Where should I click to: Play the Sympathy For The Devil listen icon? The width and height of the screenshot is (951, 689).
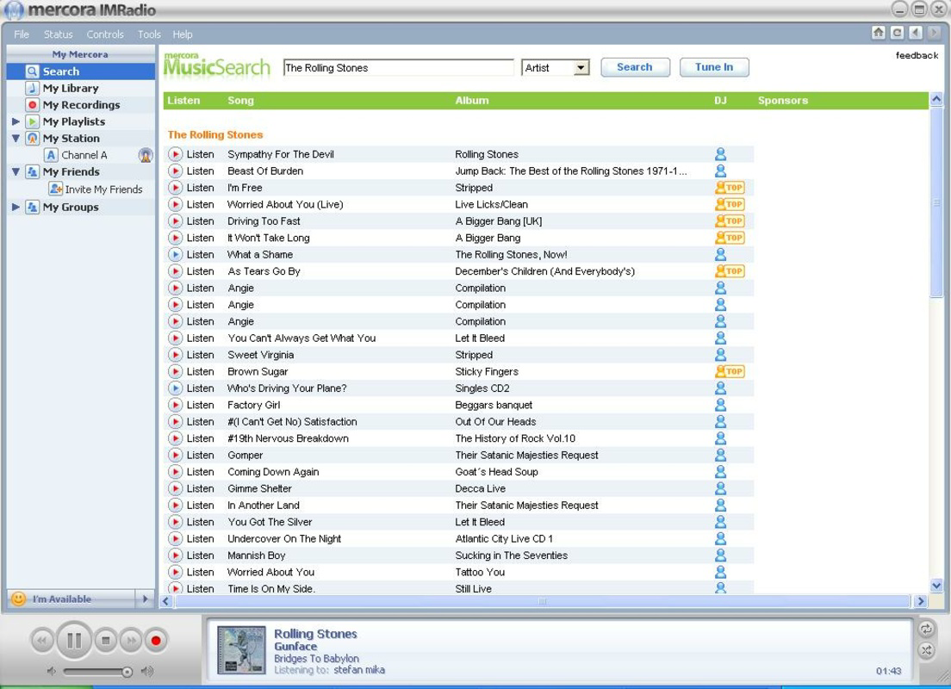click(x=175, y=154)
